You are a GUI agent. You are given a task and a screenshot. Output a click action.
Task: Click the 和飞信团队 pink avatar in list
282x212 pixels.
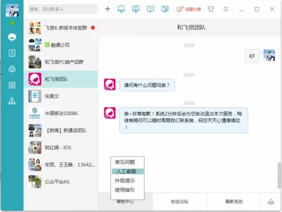pyautogui.click(x=35, y=79)
